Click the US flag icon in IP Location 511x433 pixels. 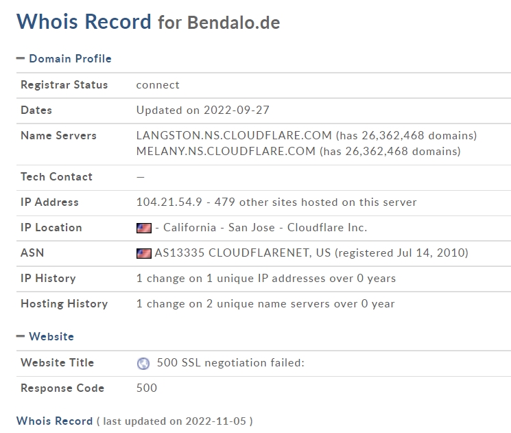[144, 228]
